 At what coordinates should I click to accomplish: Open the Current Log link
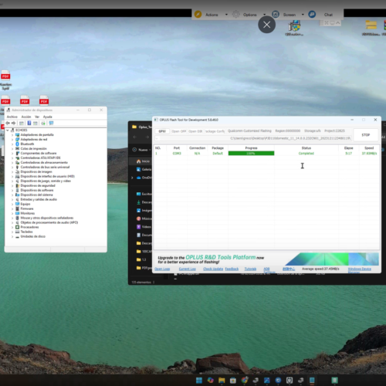pyautogui.click(x=188, y=269)
